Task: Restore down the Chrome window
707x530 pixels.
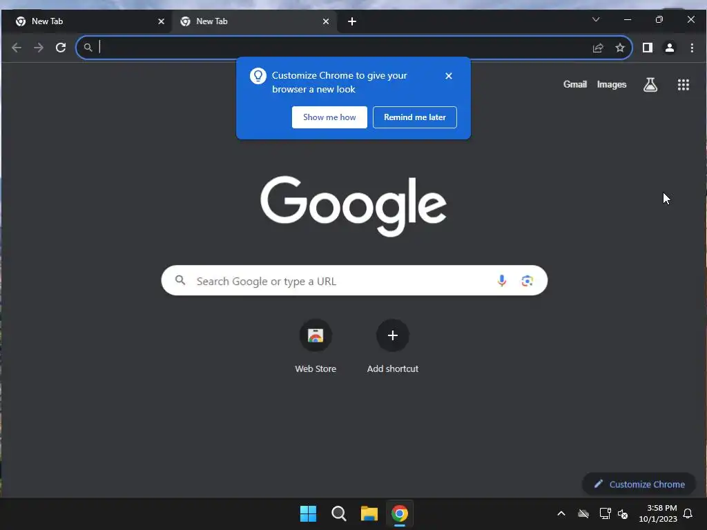Action: [659, 19]
